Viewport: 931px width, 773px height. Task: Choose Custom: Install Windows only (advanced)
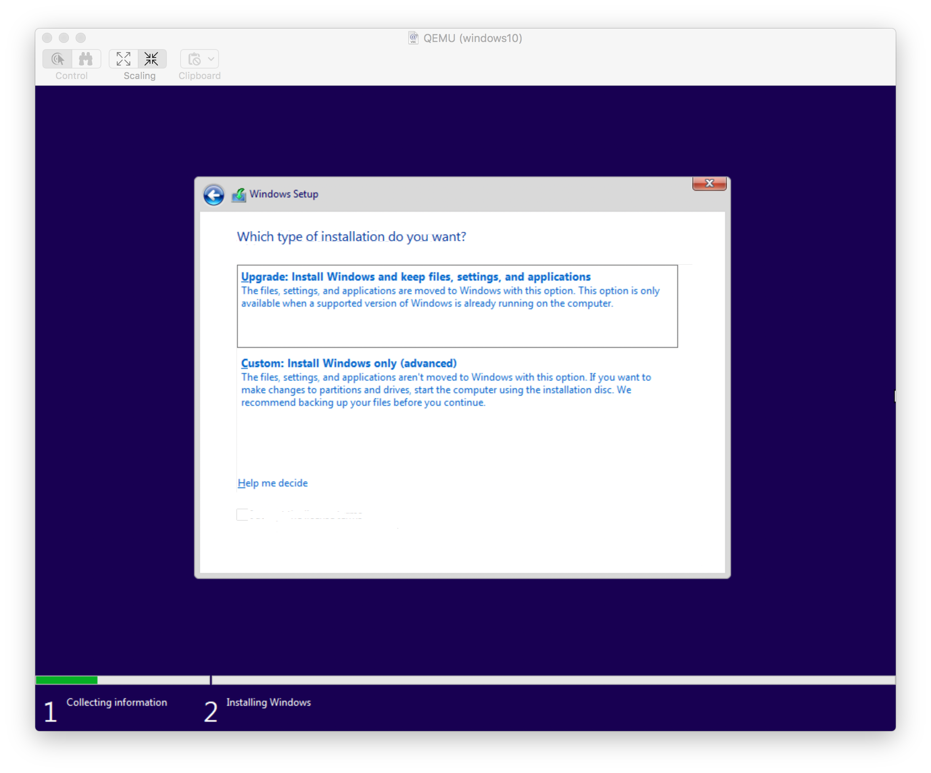tap(348, 363)
